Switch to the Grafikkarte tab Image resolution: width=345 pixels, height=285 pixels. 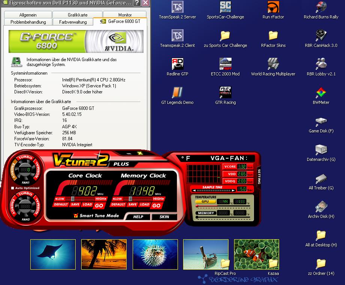(78, 15)
